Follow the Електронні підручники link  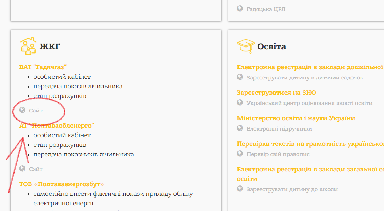[x=279, y=129]
